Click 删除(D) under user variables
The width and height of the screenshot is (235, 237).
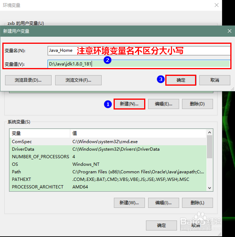pyautogui.click(x=197, y=104)
